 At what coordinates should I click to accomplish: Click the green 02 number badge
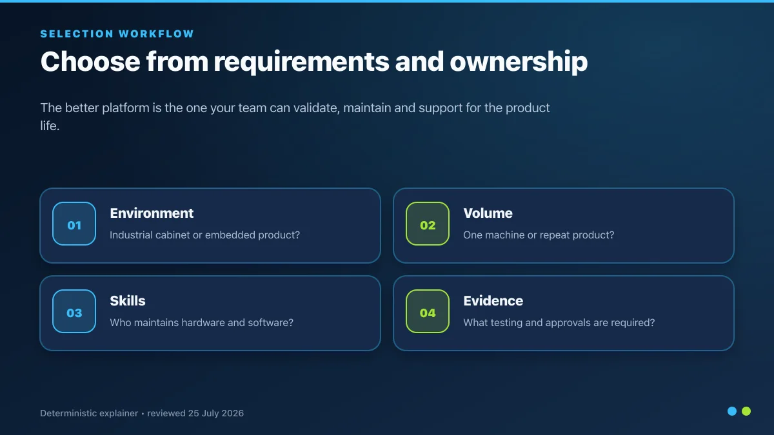pyautogui.click(x=428, y=224)
